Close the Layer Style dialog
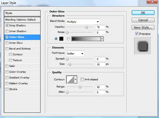This screenshot has height=118, width=159. (x=152, y=2)
